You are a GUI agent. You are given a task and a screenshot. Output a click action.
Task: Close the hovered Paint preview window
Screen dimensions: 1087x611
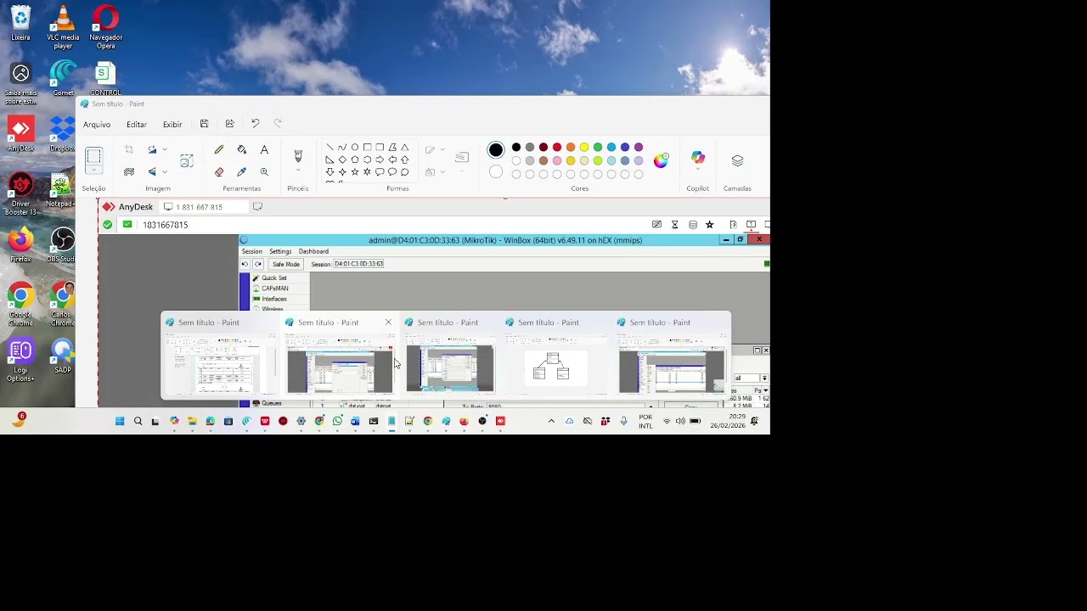[388, 322]
